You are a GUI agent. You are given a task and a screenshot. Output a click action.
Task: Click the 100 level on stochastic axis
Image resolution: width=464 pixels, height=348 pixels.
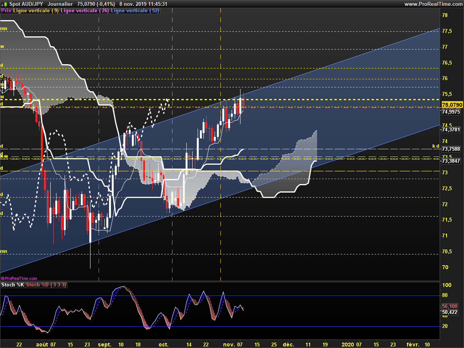[x=447, y=285]
